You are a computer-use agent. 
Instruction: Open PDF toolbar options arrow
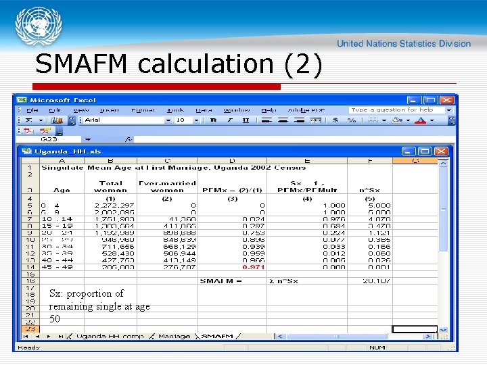pyautogui.click(x=60, y=132)
